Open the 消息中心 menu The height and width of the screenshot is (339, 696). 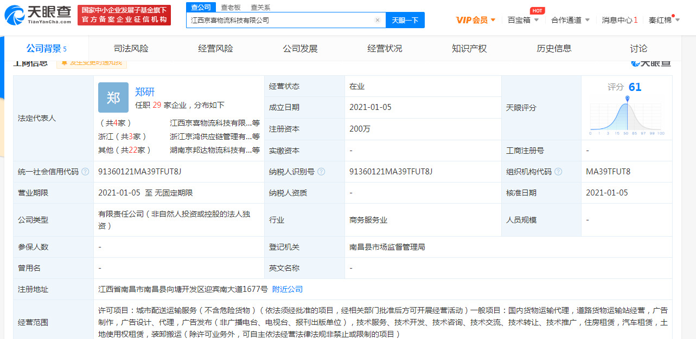[620, 20]
